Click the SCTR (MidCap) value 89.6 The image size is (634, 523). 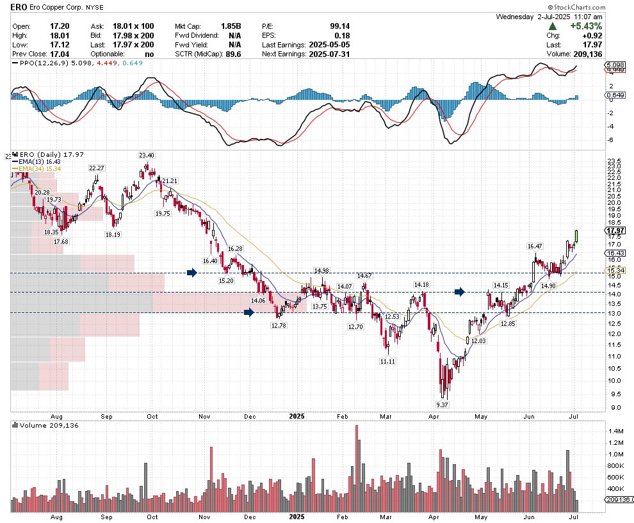[233, 54]
